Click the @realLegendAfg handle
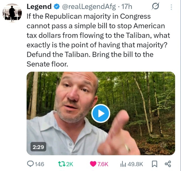This screenshot has height=171, width=181. (x=89, y=7)
